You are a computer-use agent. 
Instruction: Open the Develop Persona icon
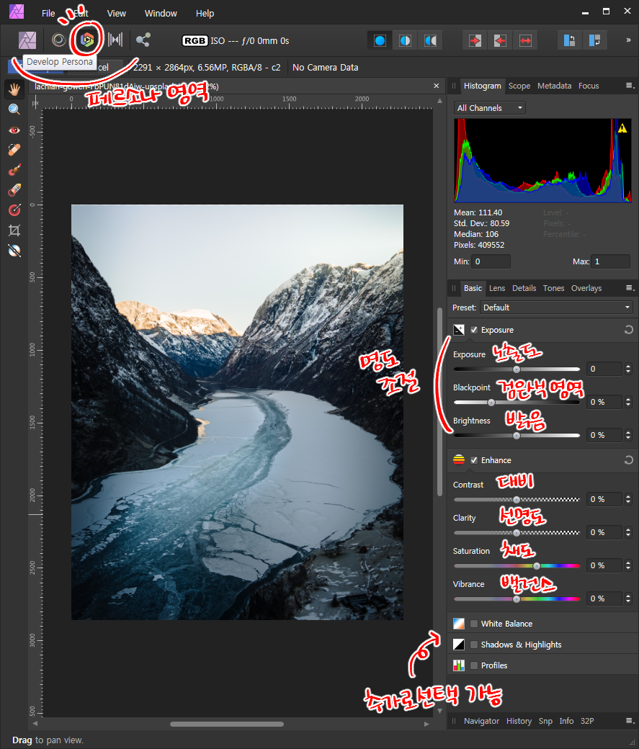click(x=87, y=40)
